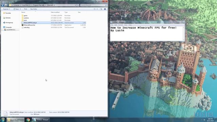Click Local Disk (C:) in address breadcrumb

click(26, 5)
